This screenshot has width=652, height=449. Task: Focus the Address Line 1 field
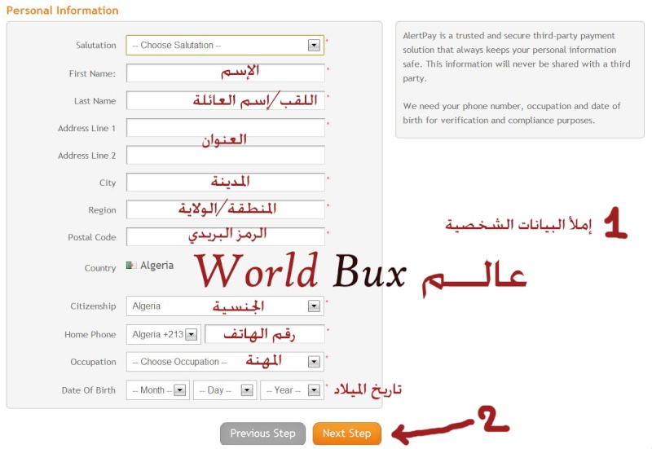coord(226,128)
